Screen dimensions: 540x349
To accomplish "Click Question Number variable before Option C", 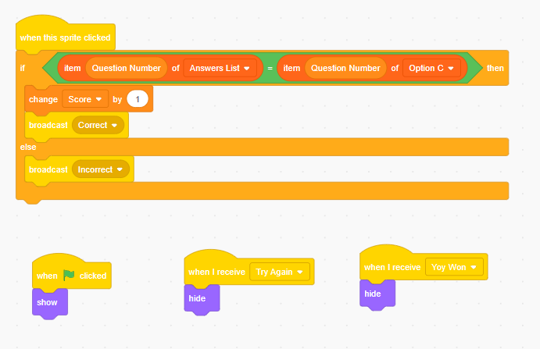I will [x=345, y=68].
